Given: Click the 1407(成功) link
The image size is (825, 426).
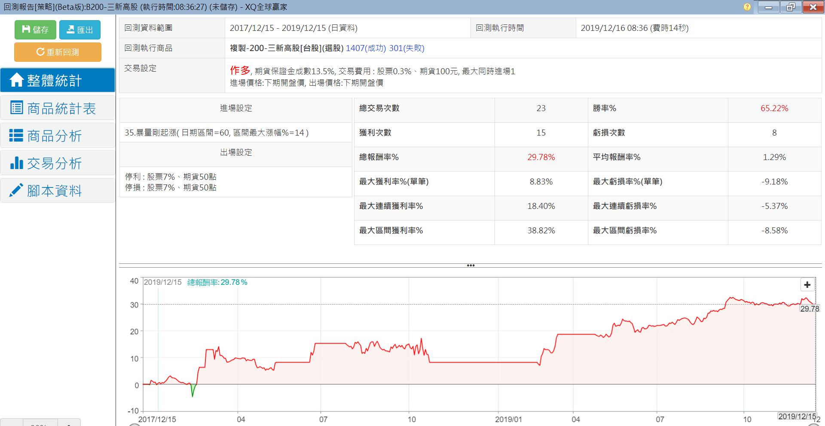Looking at the screenshot, I should pyautogui.click(x=366, y=48).
